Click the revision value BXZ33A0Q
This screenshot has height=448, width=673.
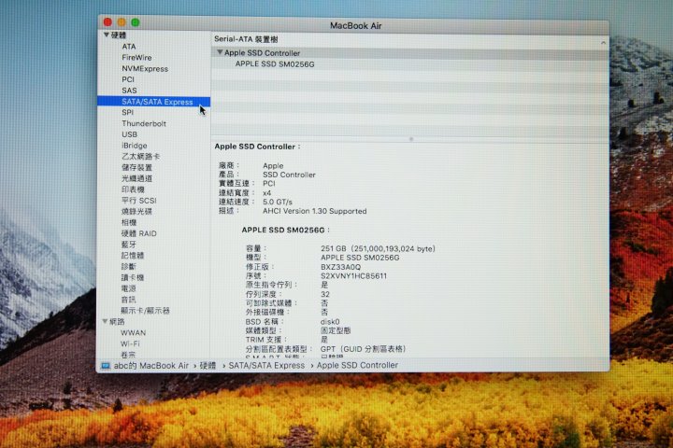coord(341,267)
